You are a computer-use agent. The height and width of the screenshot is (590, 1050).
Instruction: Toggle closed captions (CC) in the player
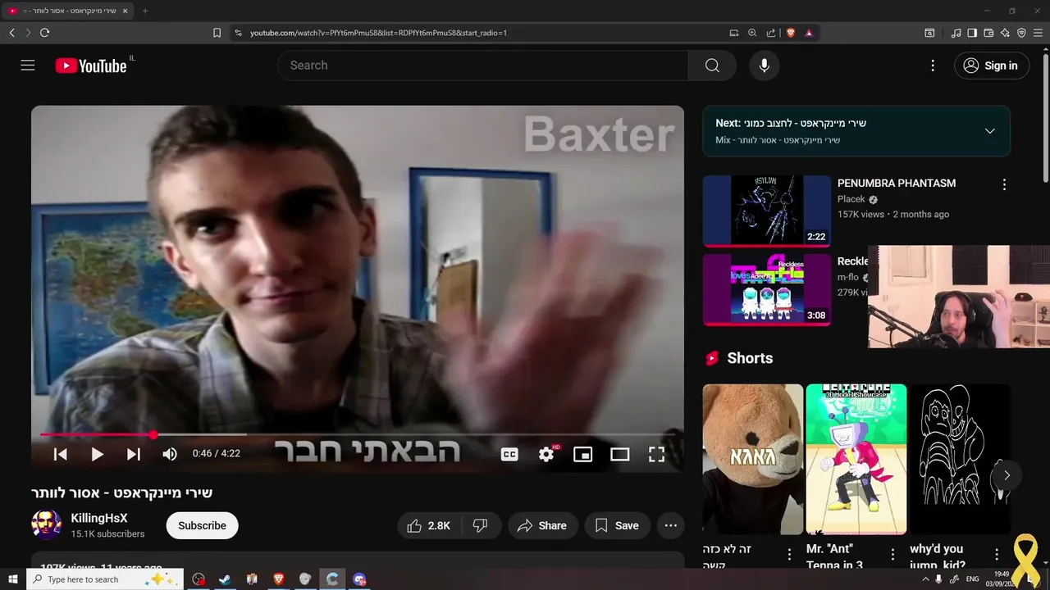coord(509,454)
